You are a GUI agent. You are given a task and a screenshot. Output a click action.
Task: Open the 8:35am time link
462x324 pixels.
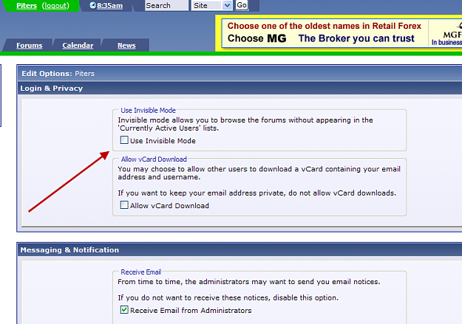[x=109, y=6]
